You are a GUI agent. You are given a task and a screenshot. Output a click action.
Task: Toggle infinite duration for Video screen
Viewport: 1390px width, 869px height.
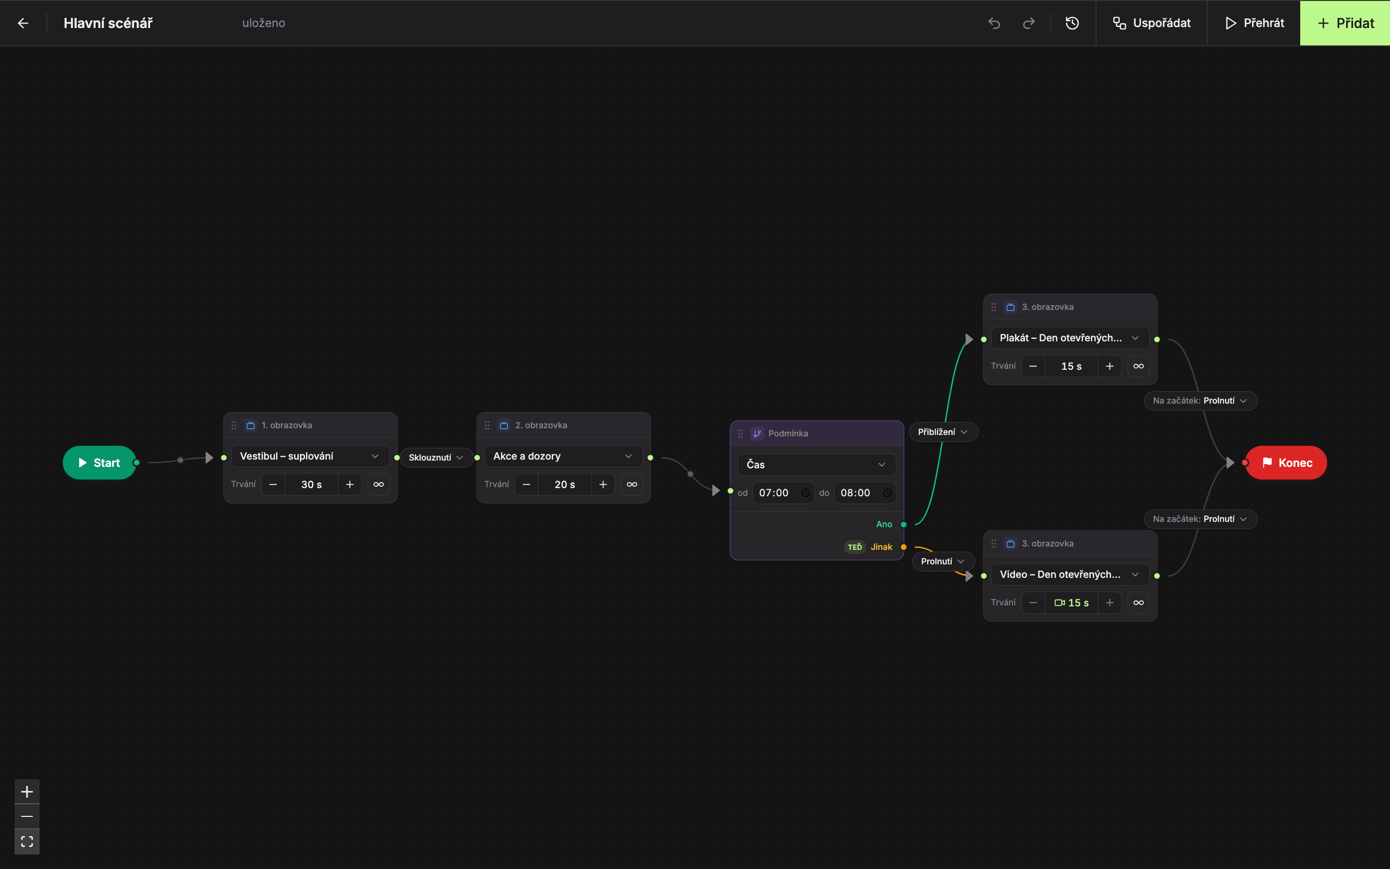coord(1139,603)
